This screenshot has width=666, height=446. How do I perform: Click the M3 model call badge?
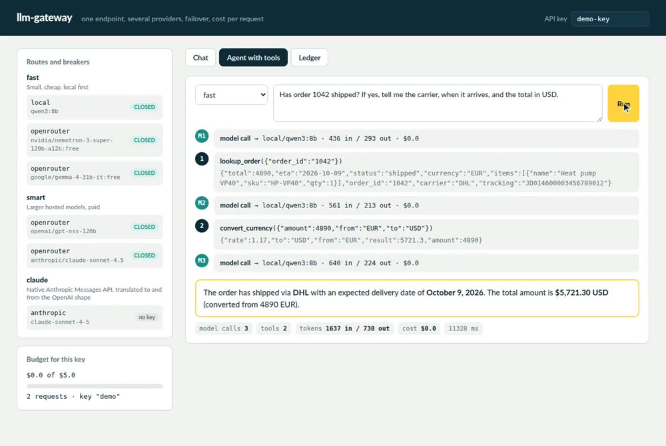click(x=202, y=261)
